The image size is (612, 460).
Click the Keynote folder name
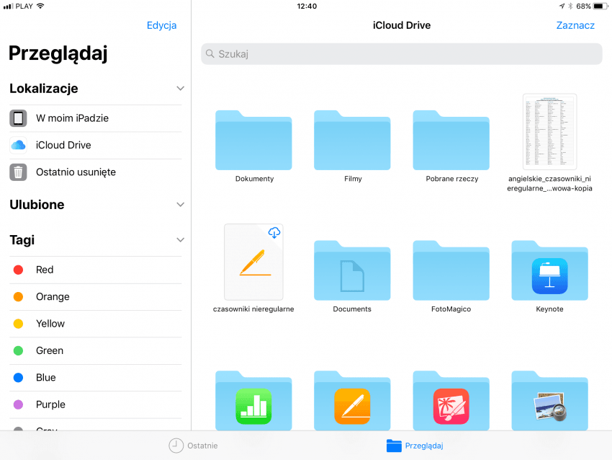[549, 309]
